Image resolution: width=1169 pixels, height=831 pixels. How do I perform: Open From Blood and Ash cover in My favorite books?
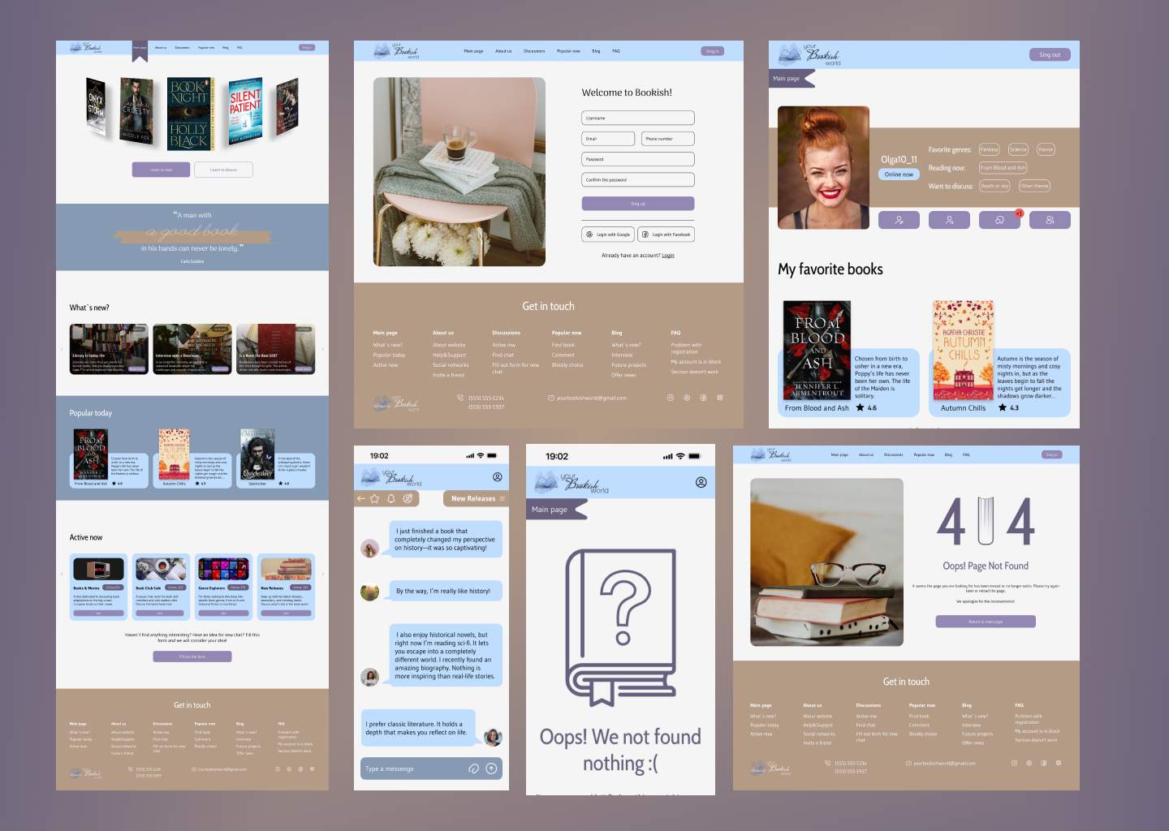click(817, 351)
